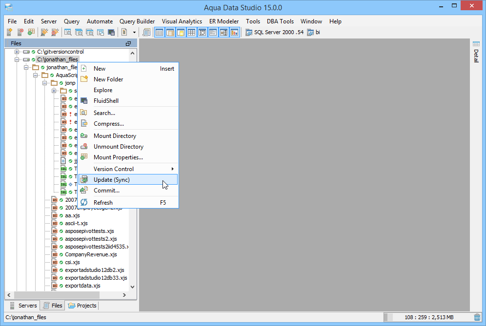486x326 pixels.
Task: Open Server Properties toolbar icon
Action: pyautogui.click(x=31, y=32)
